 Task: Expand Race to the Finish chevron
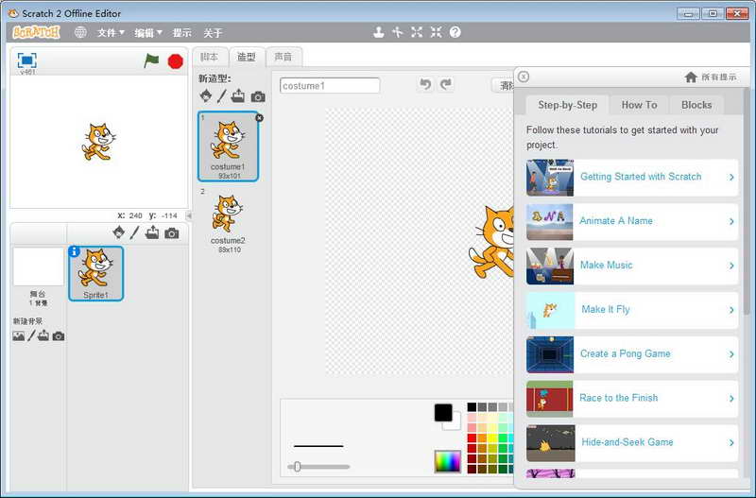731,399
